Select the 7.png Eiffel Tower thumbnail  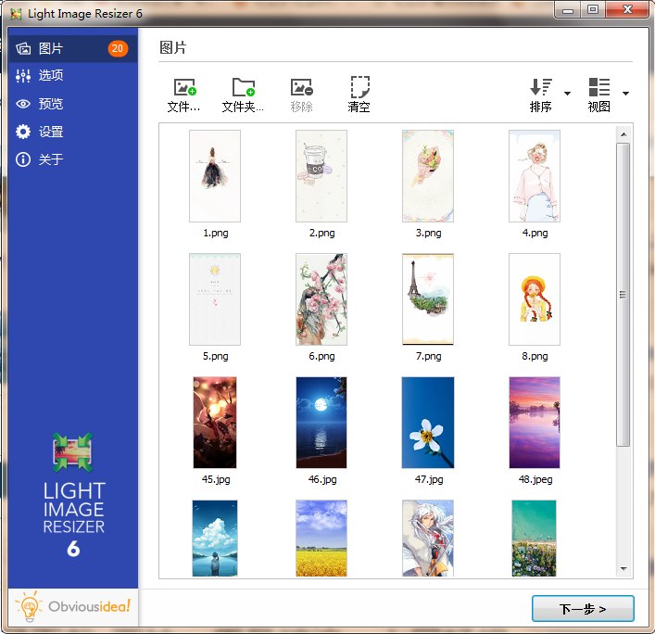428,298
